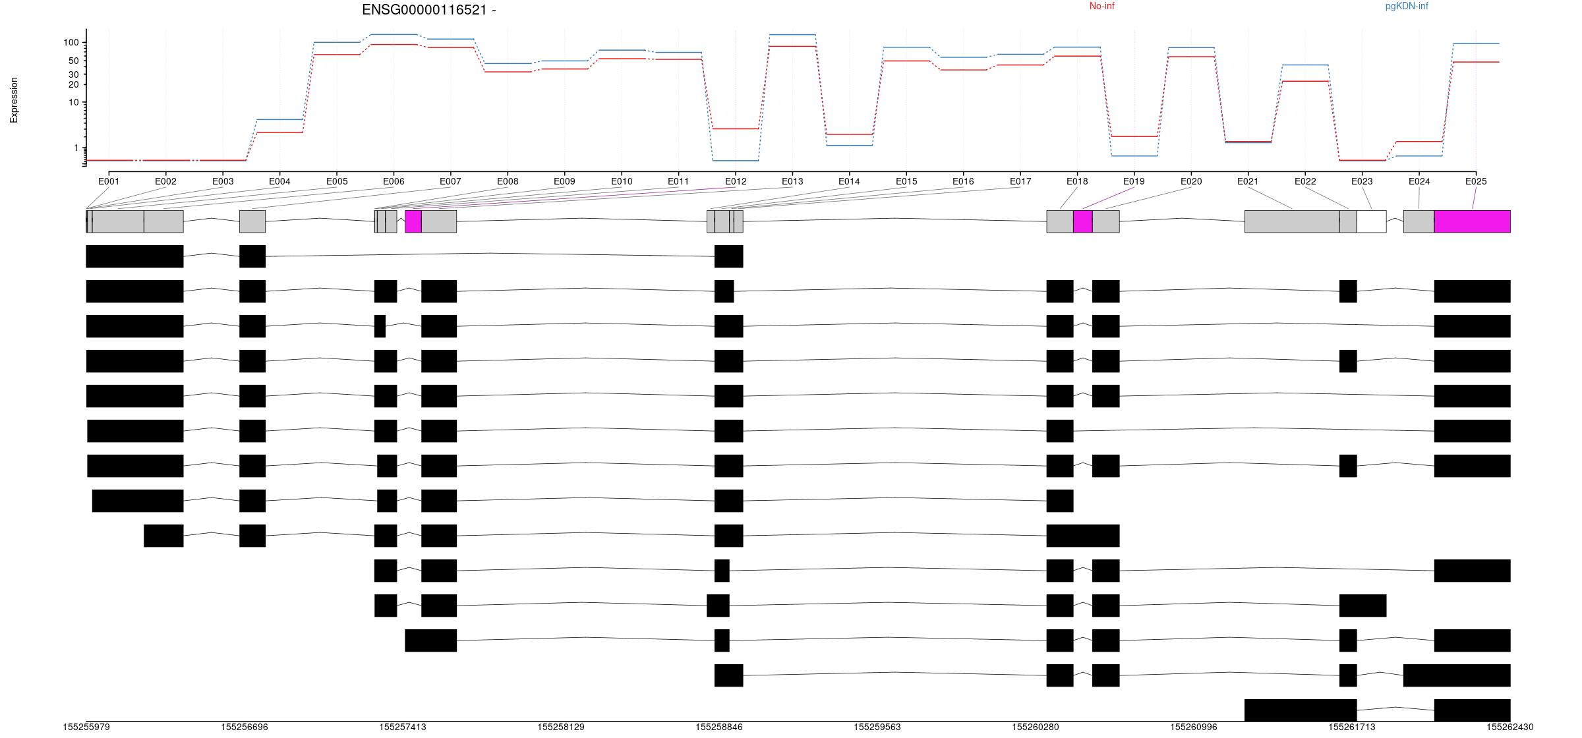
Task: Click exon label E025
Action: [x=1476, y=181]
